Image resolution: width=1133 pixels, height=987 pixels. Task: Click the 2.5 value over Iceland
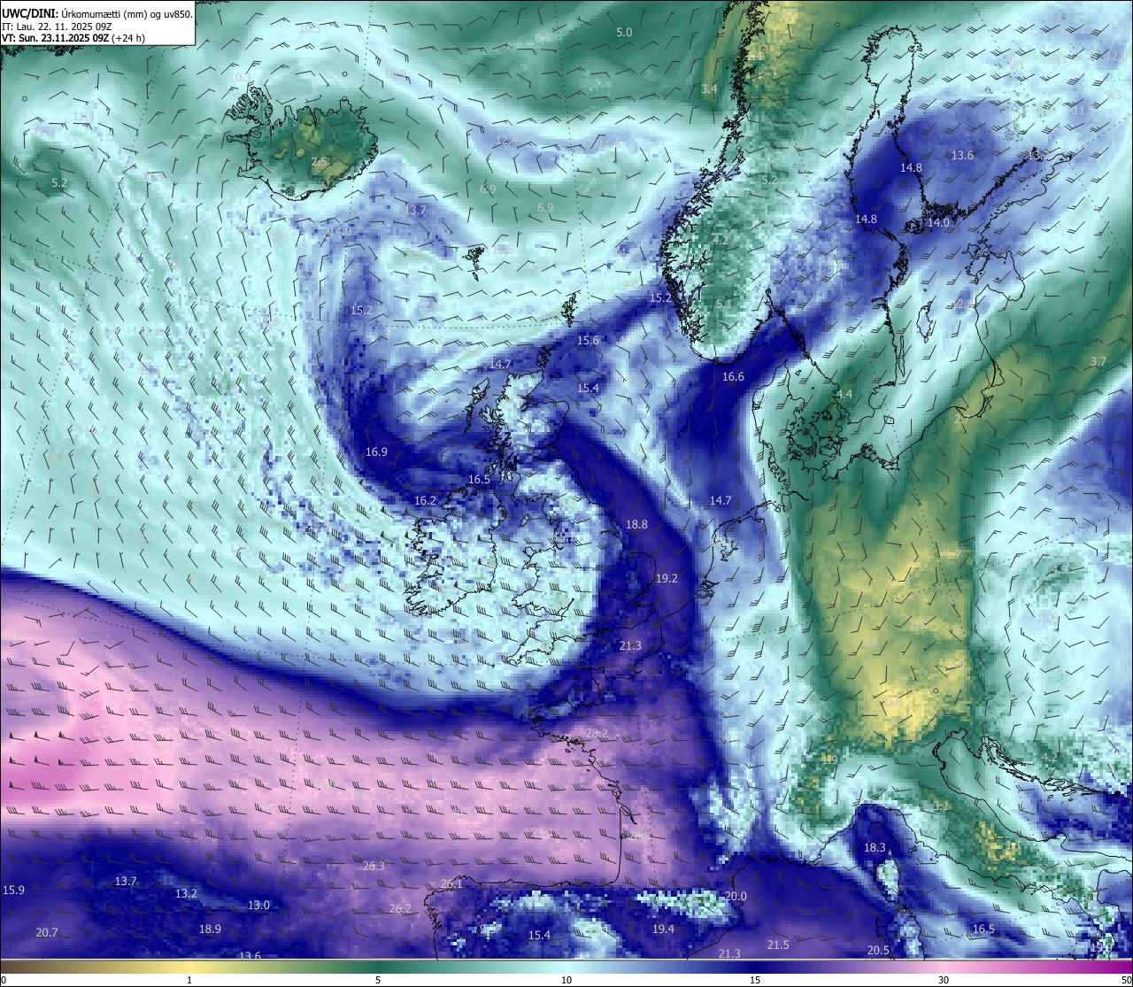tap(319, 161)
